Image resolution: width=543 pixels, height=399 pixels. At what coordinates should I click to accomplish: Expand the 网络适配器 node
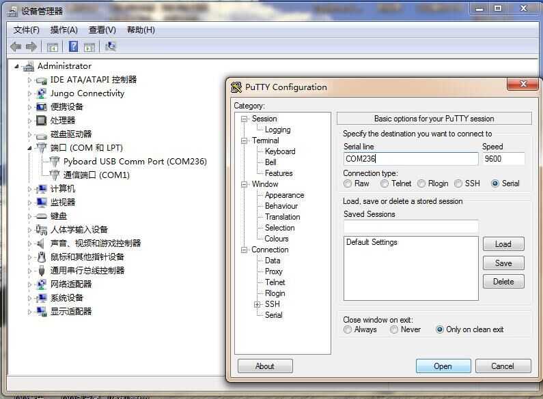tap(29, 284)
